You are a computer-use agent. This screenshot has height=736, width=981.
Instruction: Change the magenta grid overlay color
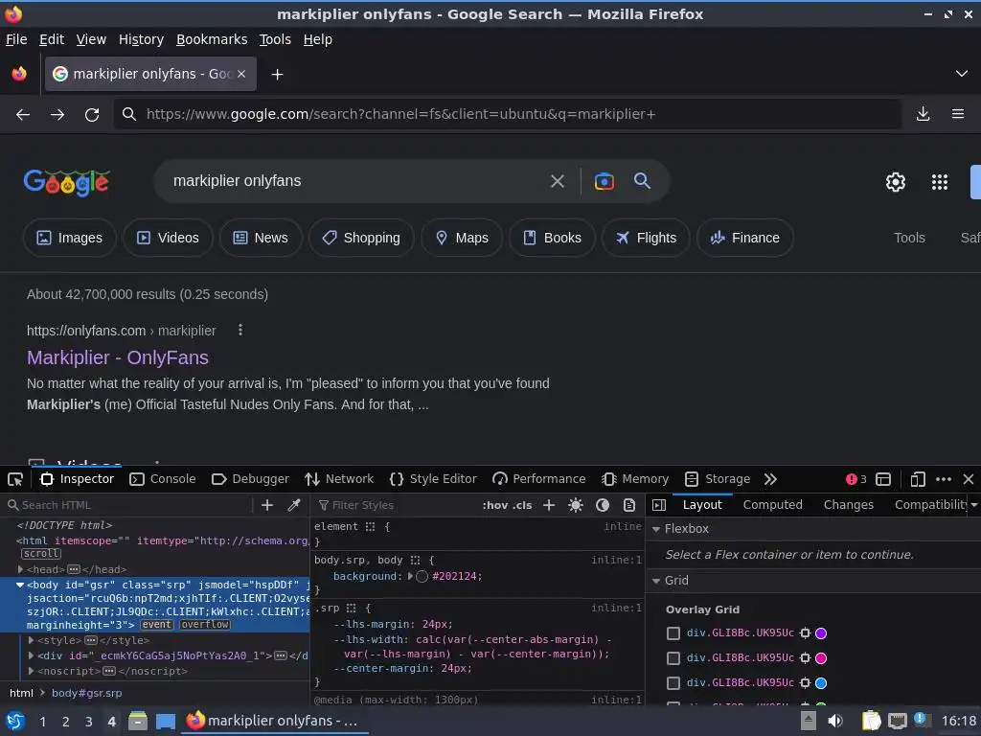pos(821,658)
